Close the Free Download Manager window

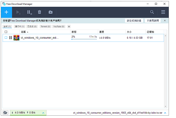coord(164,4)
